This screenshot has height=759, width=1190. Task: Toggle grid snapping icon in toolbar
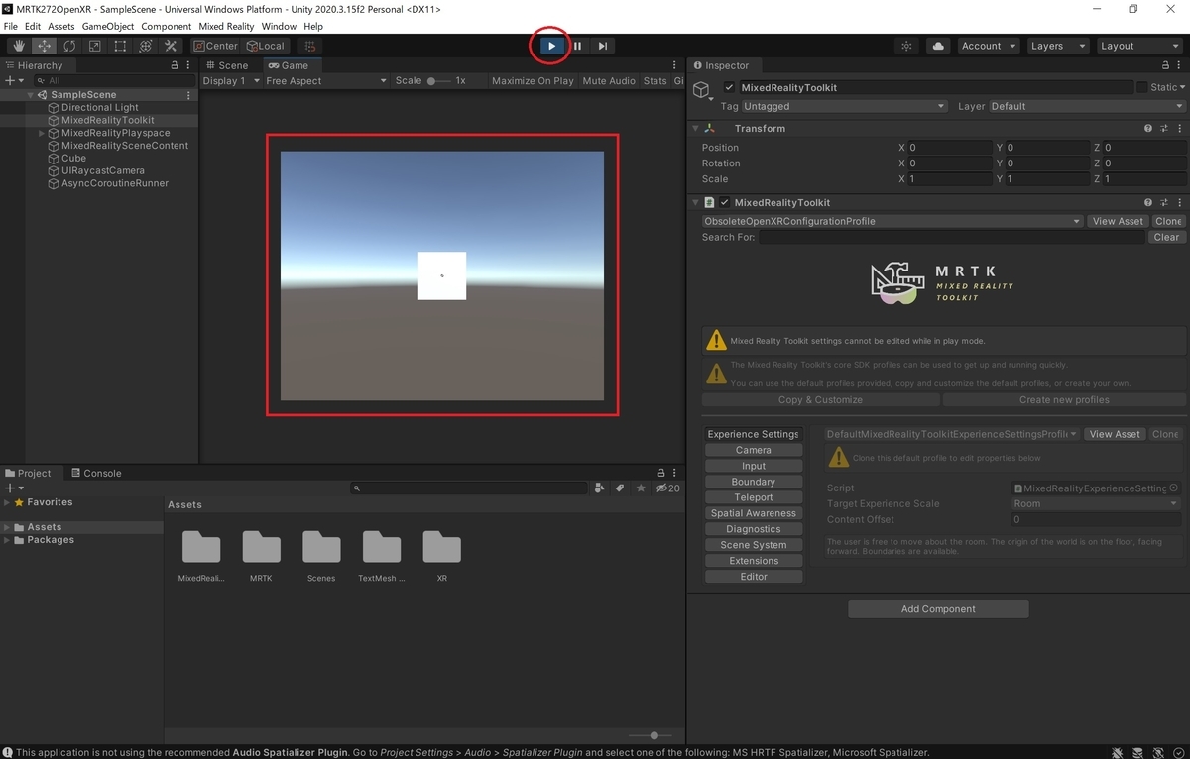(310, 46)
